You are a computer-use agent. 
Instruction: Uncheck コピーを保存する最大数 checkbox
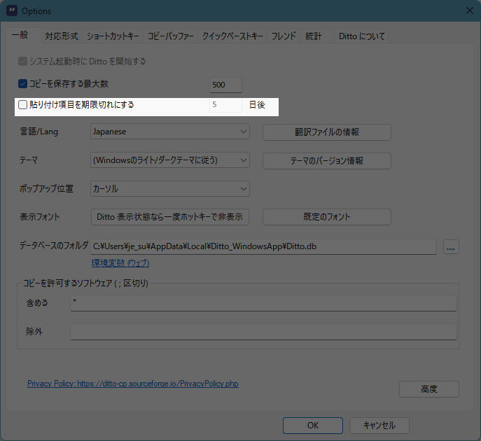[22, 84]
